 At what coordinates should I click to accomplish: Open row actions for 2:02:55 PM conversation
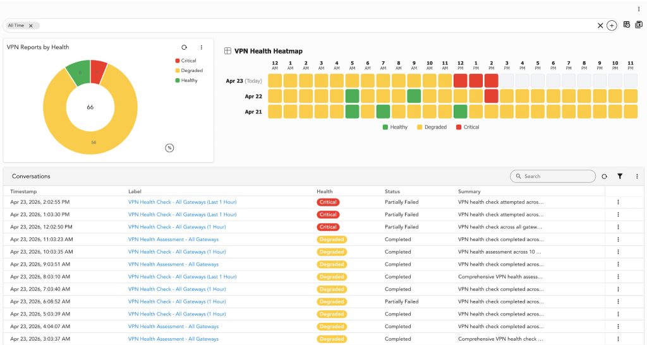coord(618,202)
